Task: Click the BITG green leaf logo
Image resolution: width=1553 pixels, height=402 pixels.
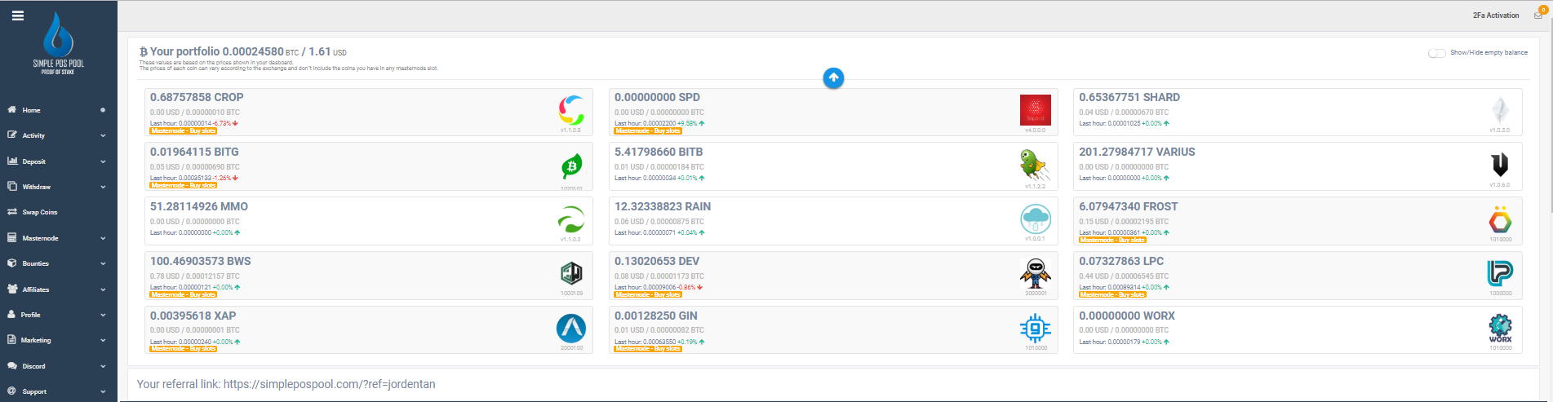Action: [x=571, y=166]
